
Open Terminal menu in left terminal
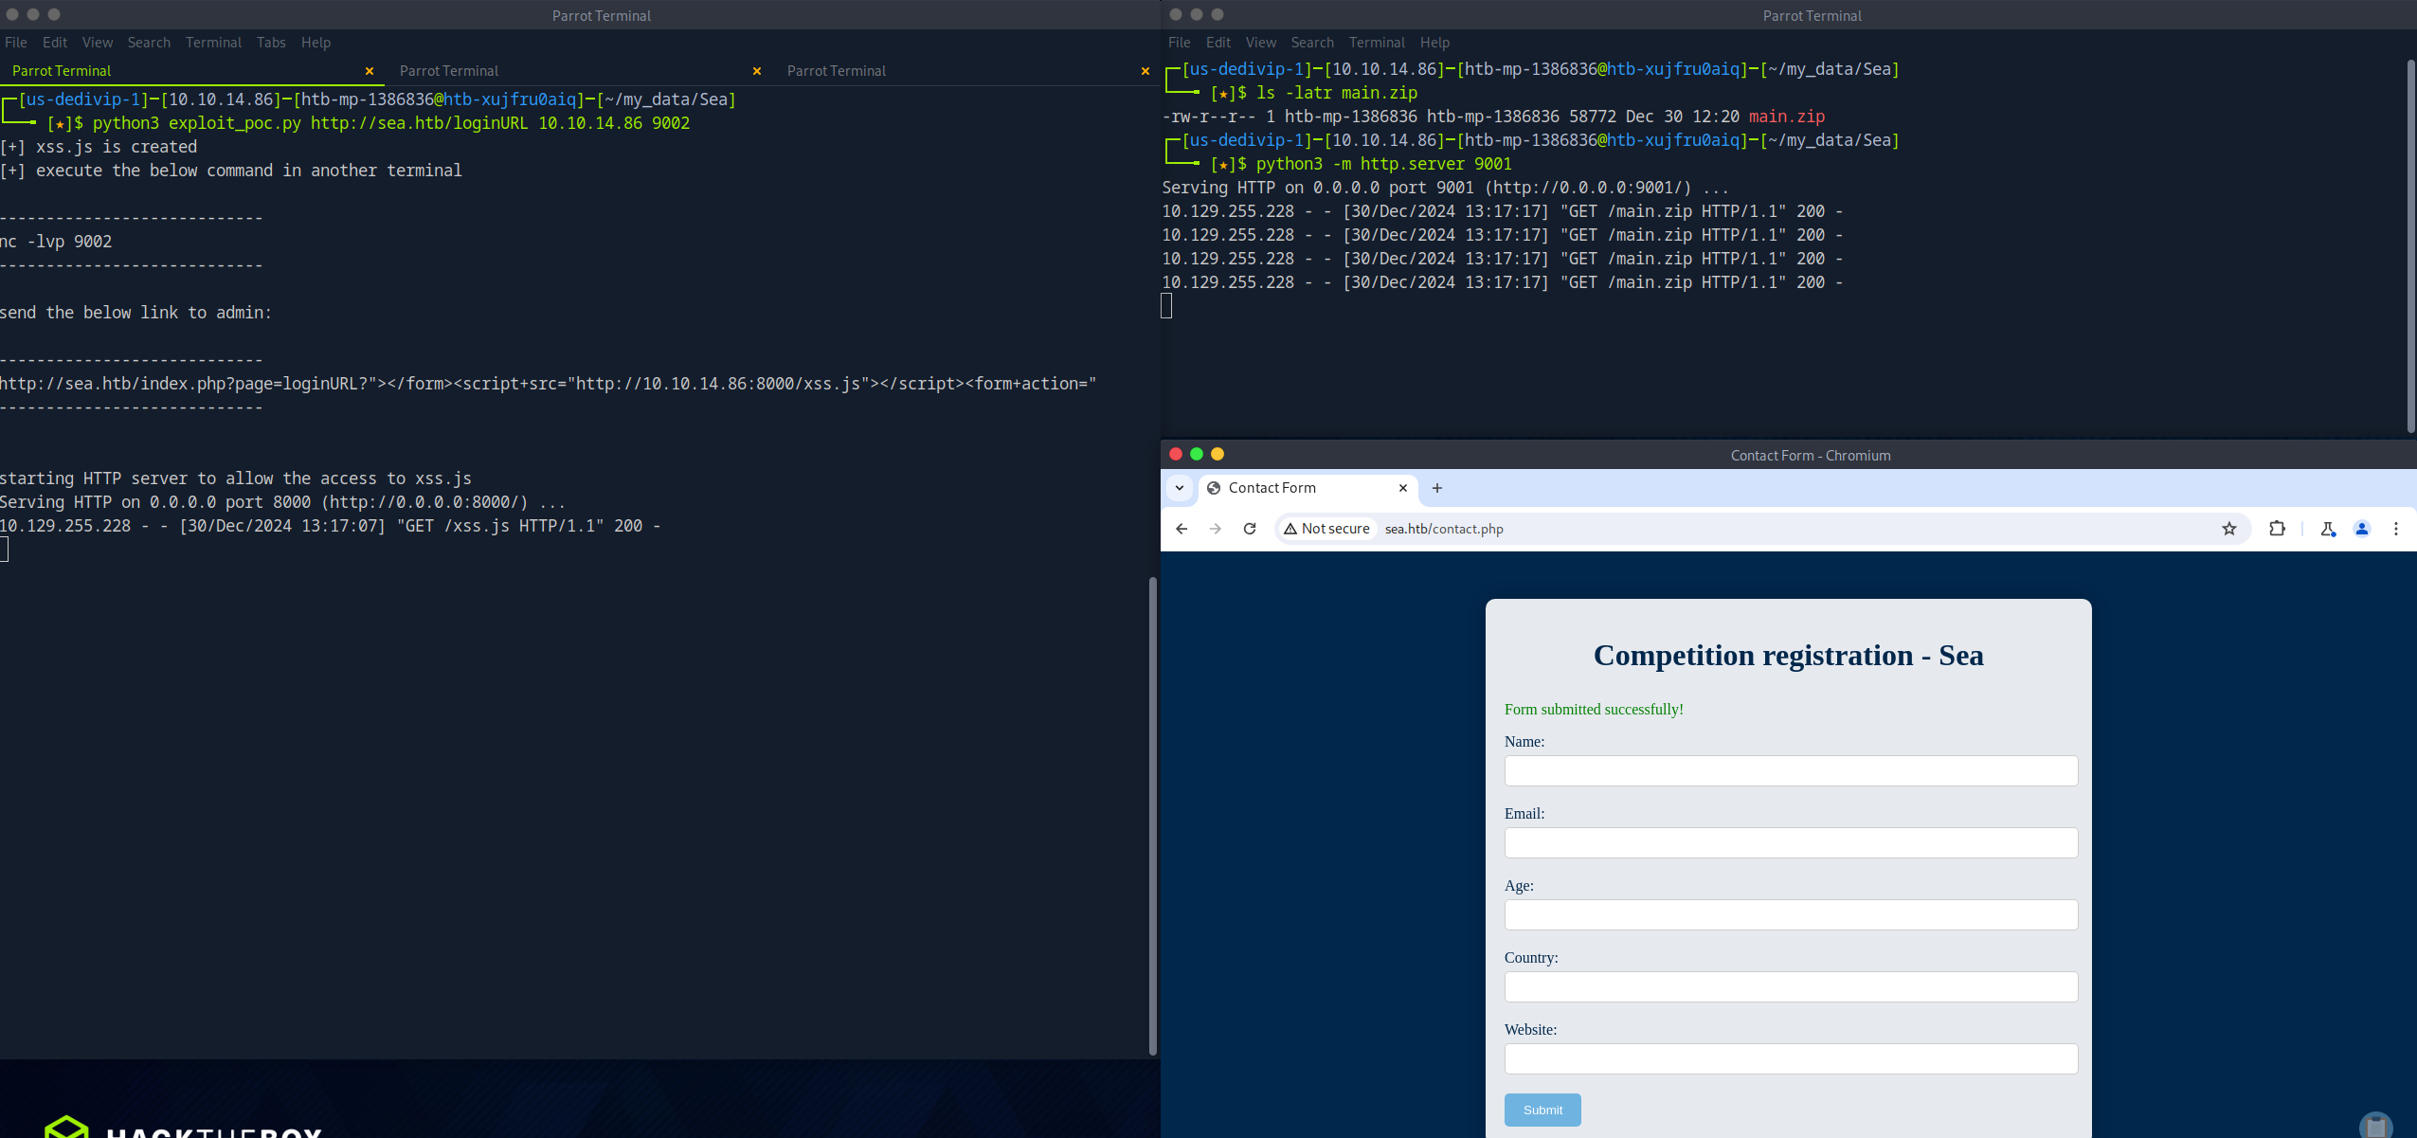tap(213, 43)
